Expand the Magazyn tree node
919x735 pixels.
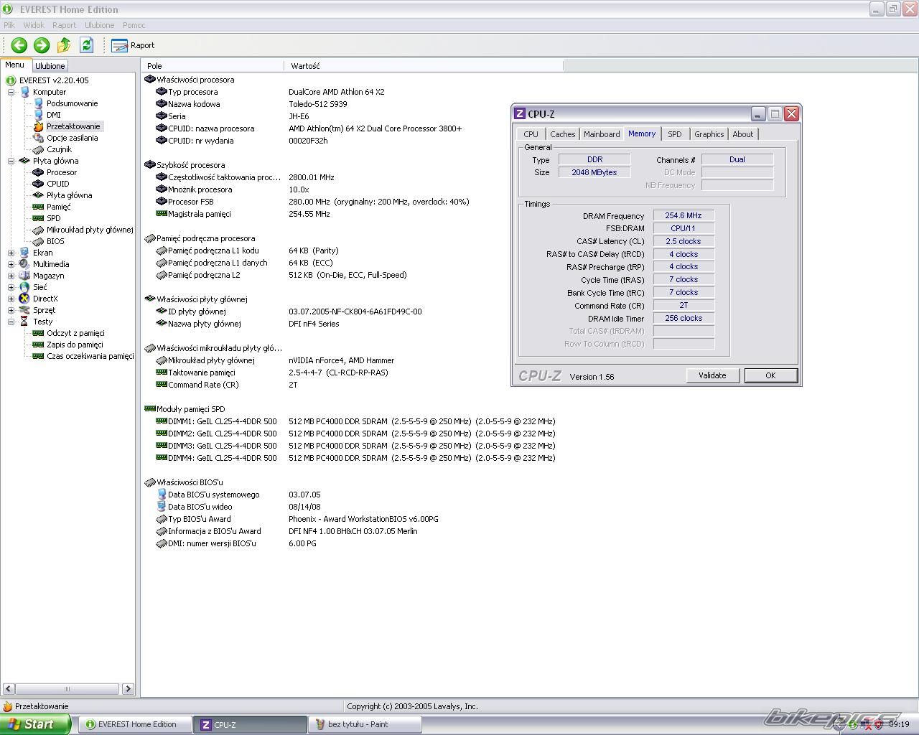(x=11, y=276)
